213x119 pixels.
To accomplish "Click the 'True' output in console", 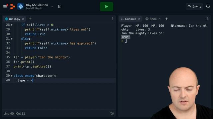I will [125, 37].
